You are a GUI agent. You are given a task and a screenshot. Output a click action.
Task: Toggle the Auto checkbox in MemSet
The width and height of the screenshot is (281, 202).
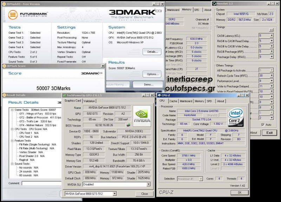pyautogui.click(x=263, y=125)
